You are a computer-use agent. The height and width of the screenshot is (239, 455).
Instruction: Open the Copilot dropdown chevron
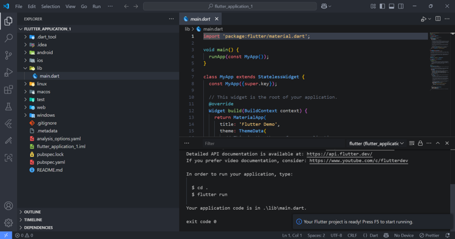point(330,6)
